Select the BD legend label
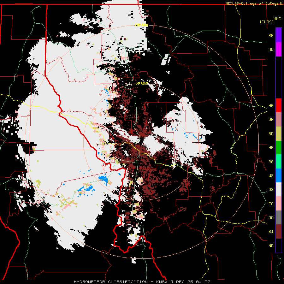Screen dimensions: 284x284 pyautogui.click(x=271, y=134)
